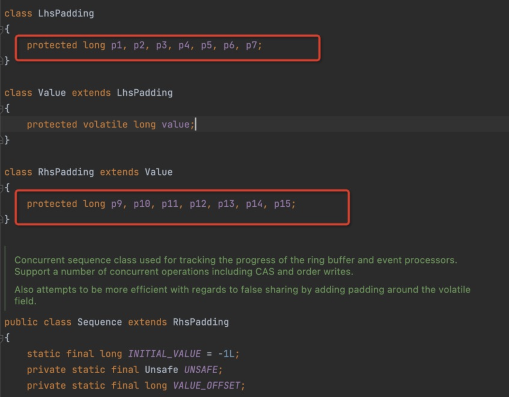Click the -1L literal value
The image size is (509, 397).
(x=226, y=354)
